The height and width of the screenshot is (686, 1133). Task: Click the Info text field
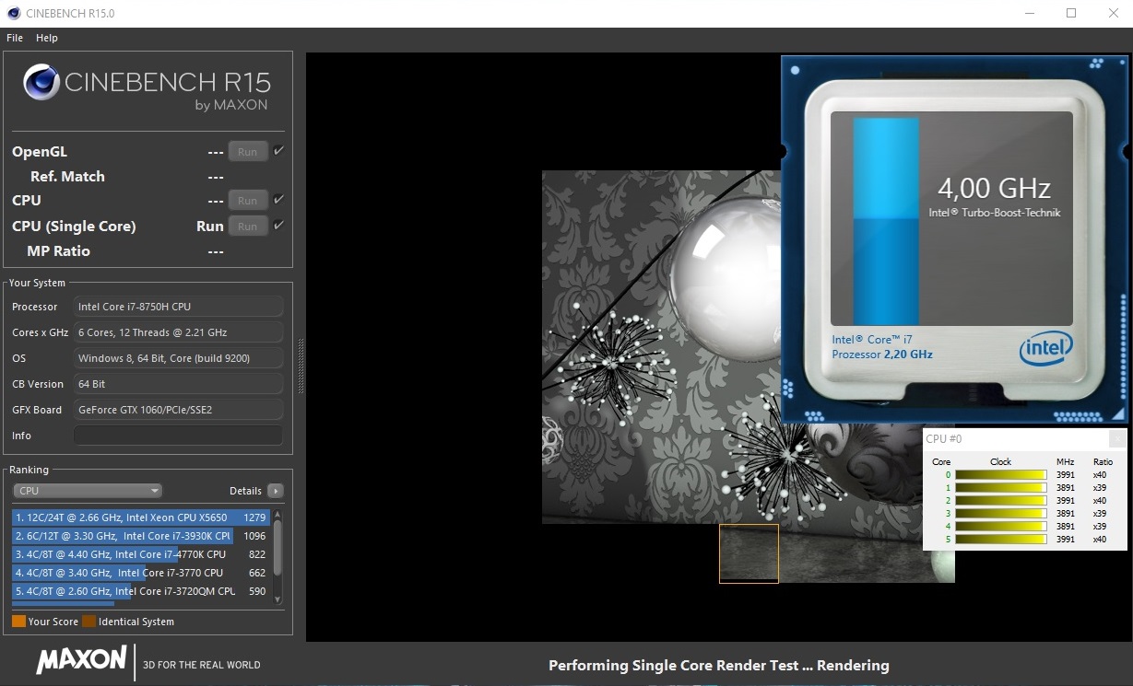tap(178, 436)
